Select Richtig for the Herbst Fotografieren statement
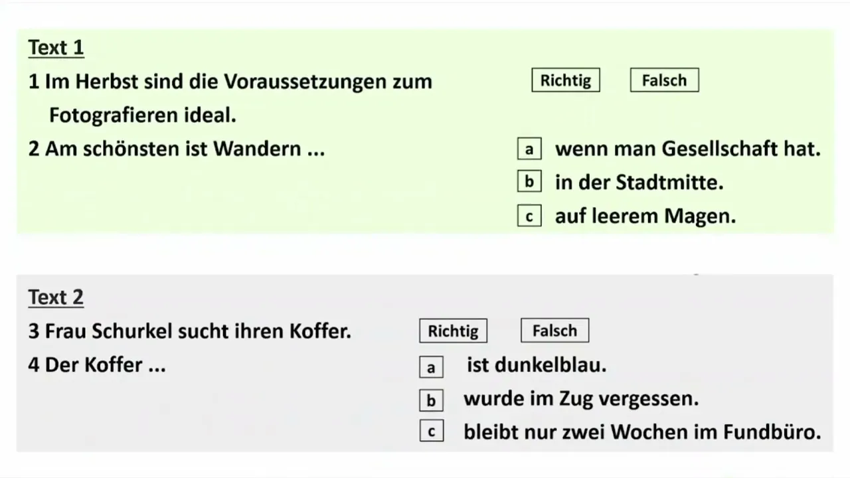 point(565,80)
